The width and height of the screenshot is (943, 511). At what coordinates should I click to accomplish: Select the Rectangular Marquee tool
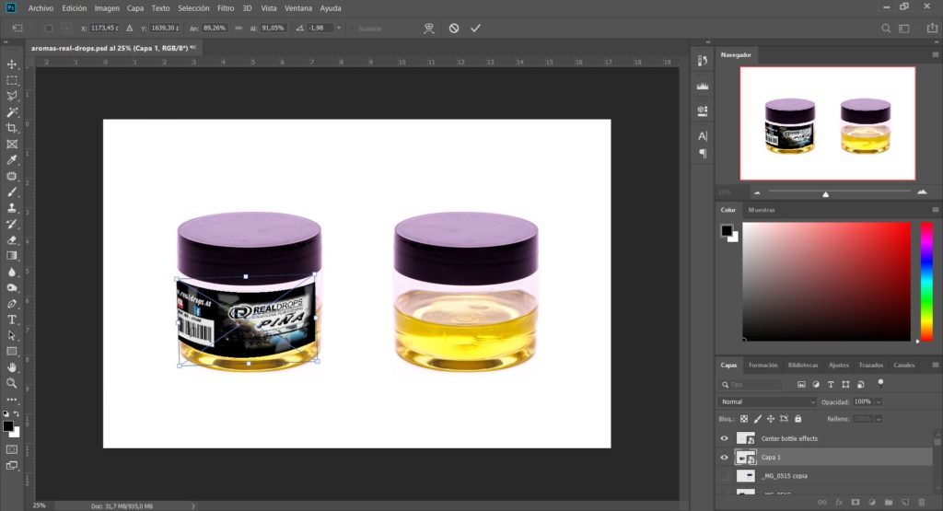pyautogui.click(x=11, y=80)
